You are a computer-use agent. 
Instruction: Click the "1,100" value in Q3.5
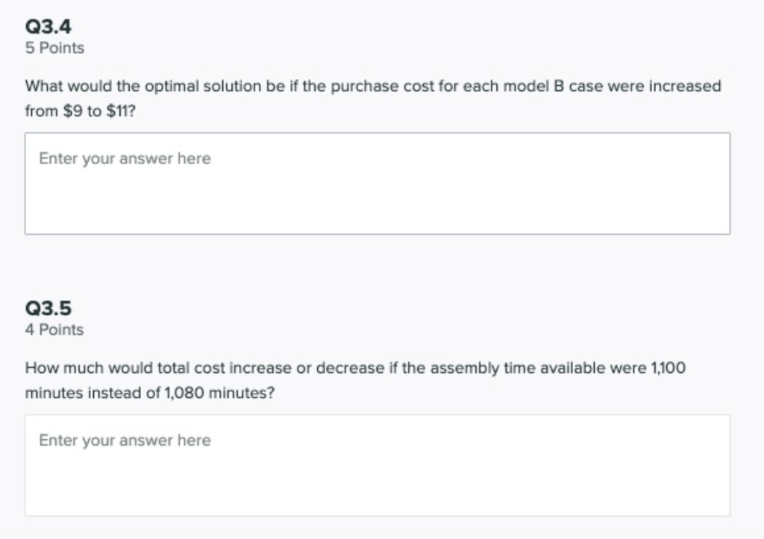click(x=668, y=368)
